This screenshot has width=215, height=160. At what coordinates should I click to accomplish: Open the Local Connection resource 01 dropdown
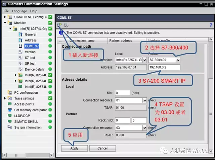(144, 100)
